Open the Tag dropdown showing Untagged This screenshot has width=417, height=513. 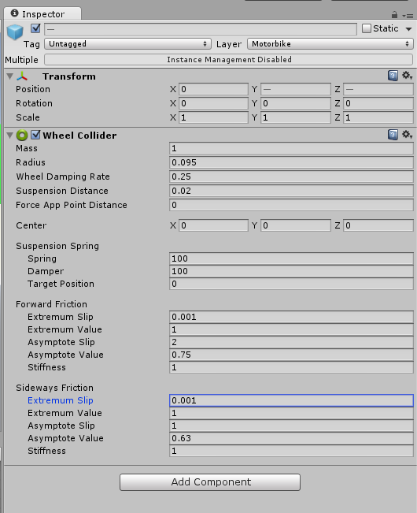point(127,44)
